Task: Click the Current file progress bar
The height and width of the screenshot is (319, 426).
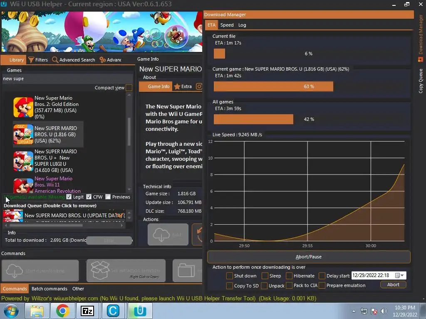Action: pyautogui.click(x=308, y=54)
